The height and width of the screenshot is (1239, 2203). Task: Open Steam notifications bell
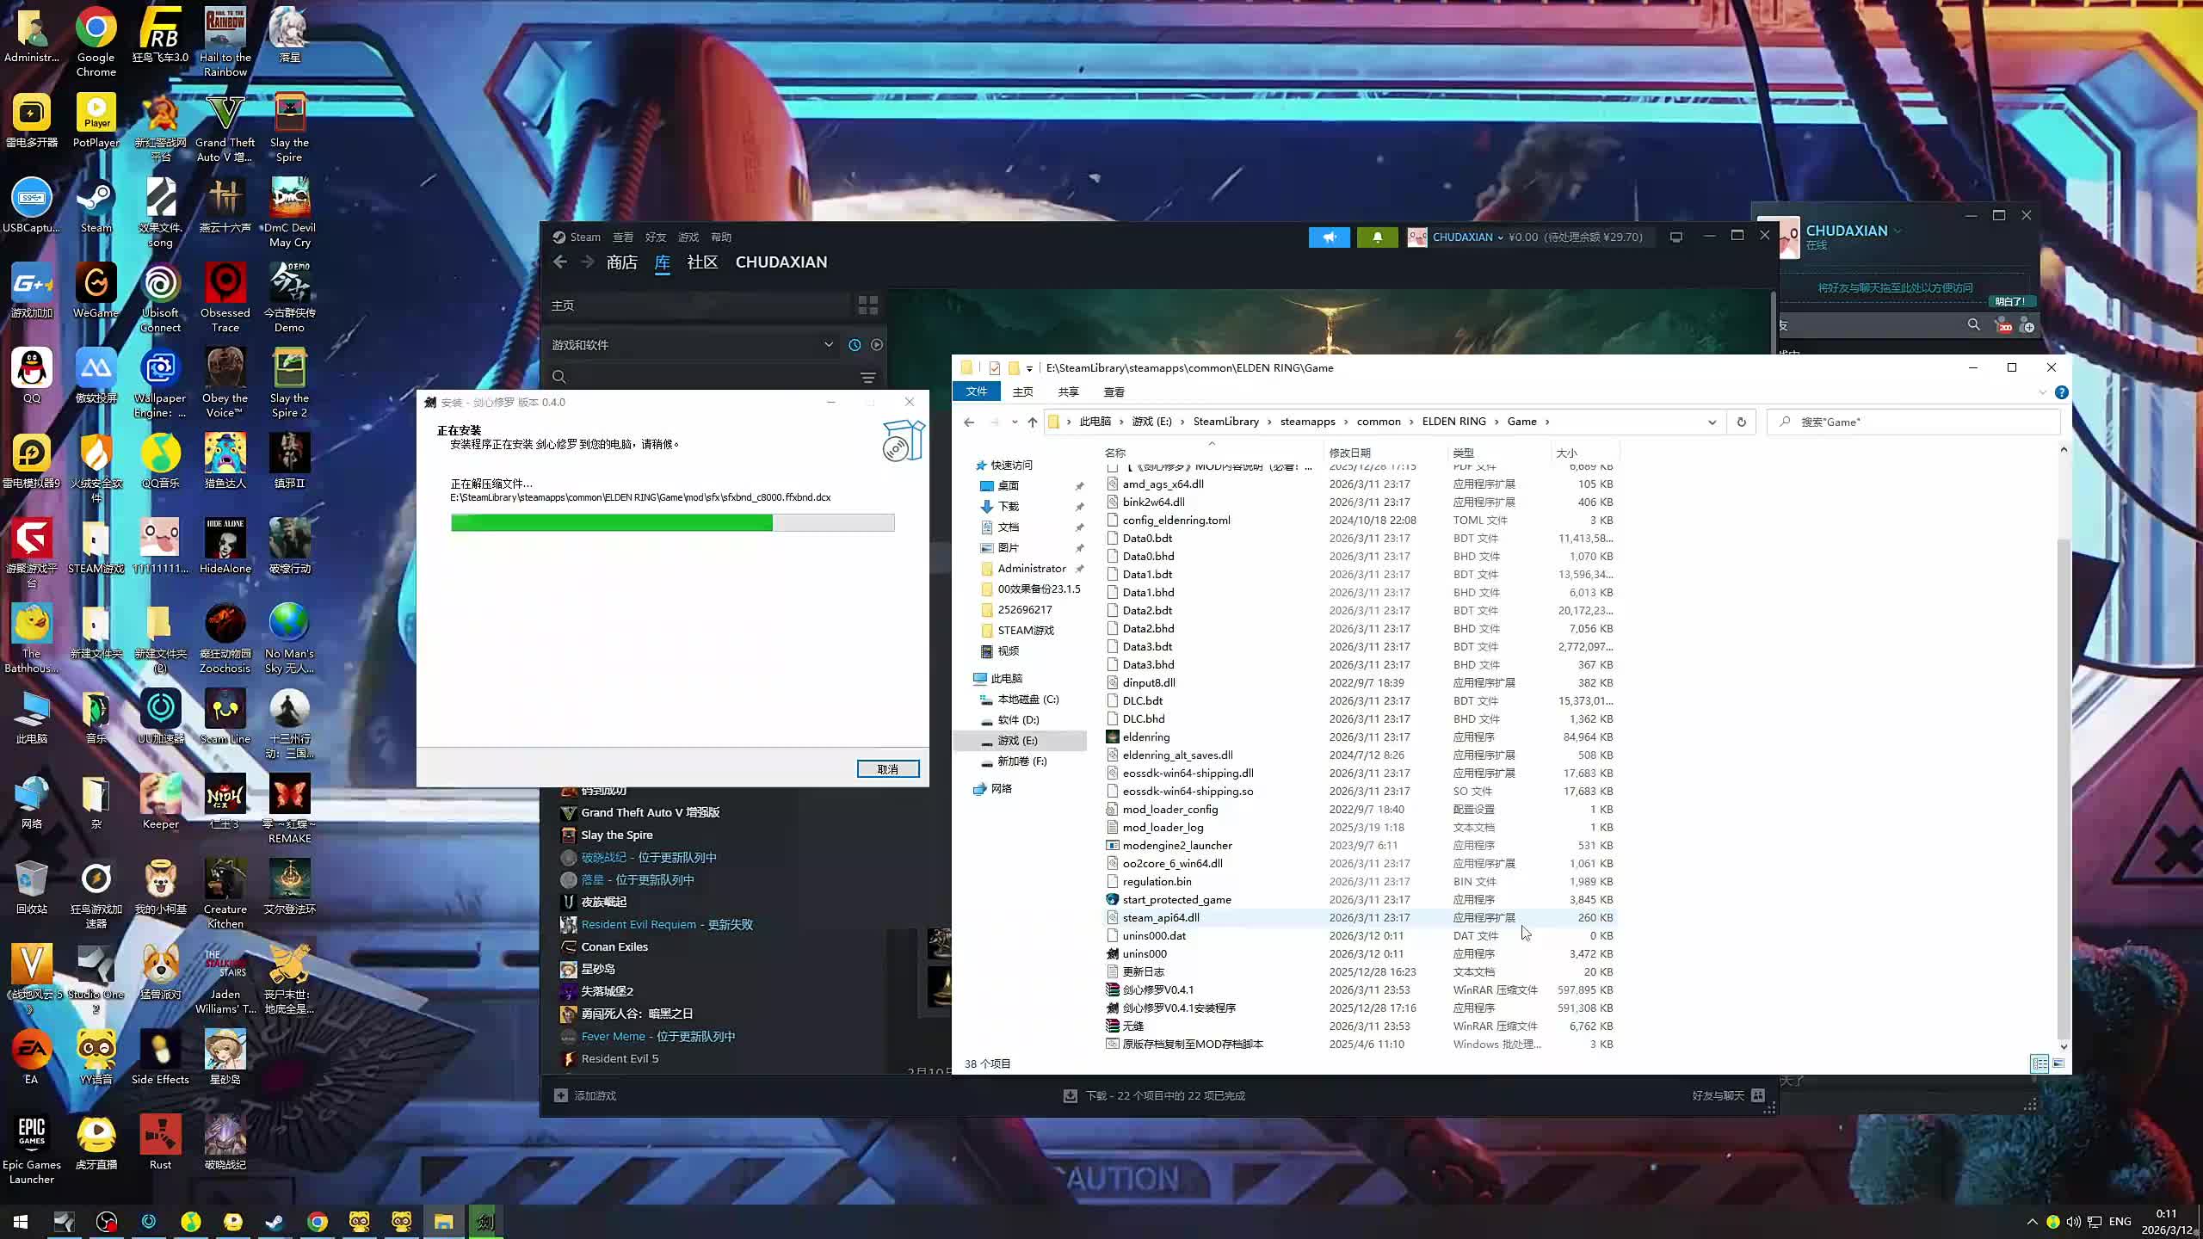1377,237
